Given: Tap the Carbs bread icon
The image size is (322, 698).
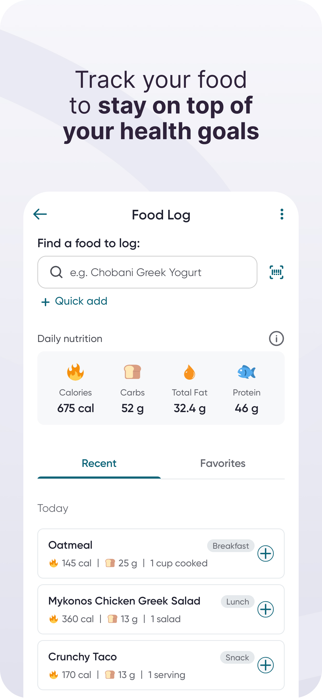Looking at the screenshot, I should [132, 372].
